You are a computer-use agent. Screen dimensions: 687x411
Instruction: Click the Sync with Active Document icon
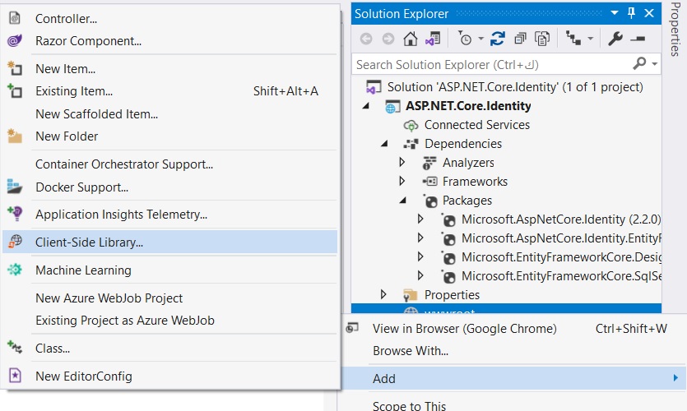[x=498, y=39]
